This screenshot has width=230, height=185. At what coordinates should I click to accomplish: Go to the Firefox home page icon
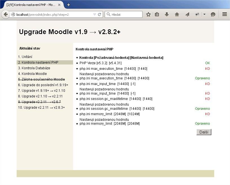point(177,14)
